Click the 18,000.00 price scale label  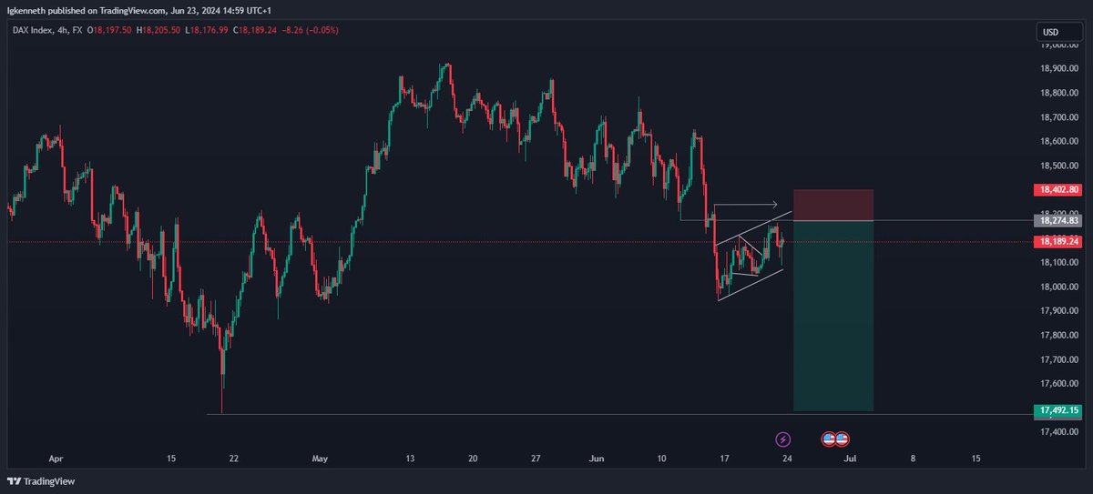1059,287
